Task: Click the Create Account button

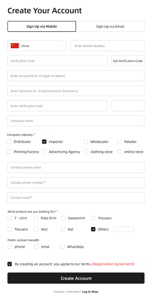Action: (x=76, y=278)
